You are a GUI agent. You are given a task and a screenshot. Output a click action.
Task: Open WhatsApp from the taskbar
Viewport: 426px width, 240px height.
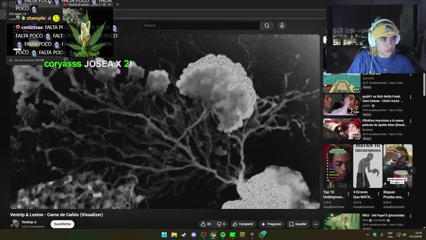(262, 235)
